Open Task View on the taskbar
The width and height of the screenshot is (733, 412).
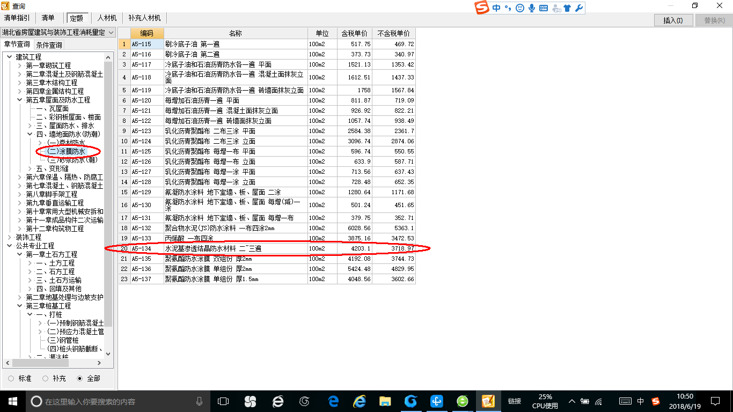pyautogui.click(x=223, y=401)
